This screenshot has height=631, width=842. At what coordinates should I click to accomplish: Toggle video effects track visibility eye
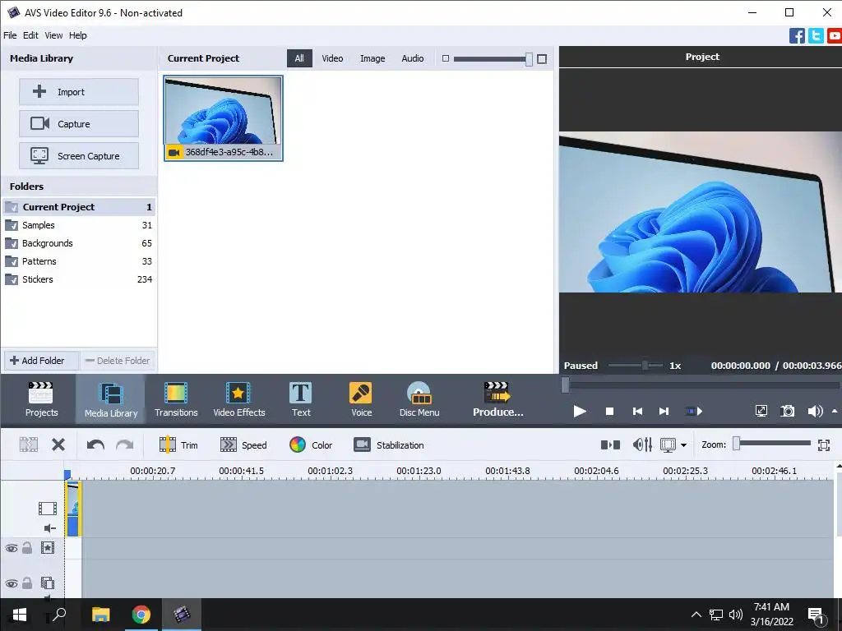12,548
